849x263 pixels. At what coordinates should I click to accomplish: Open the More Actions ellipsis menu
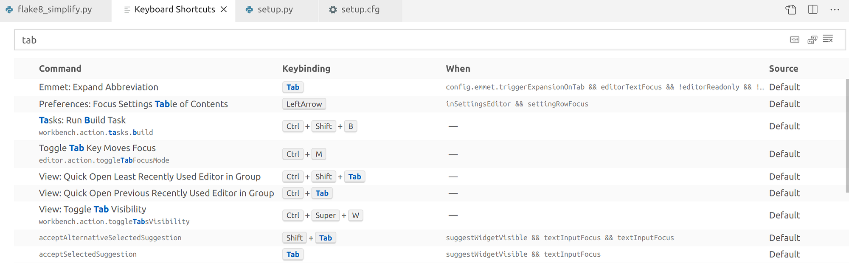835,9
